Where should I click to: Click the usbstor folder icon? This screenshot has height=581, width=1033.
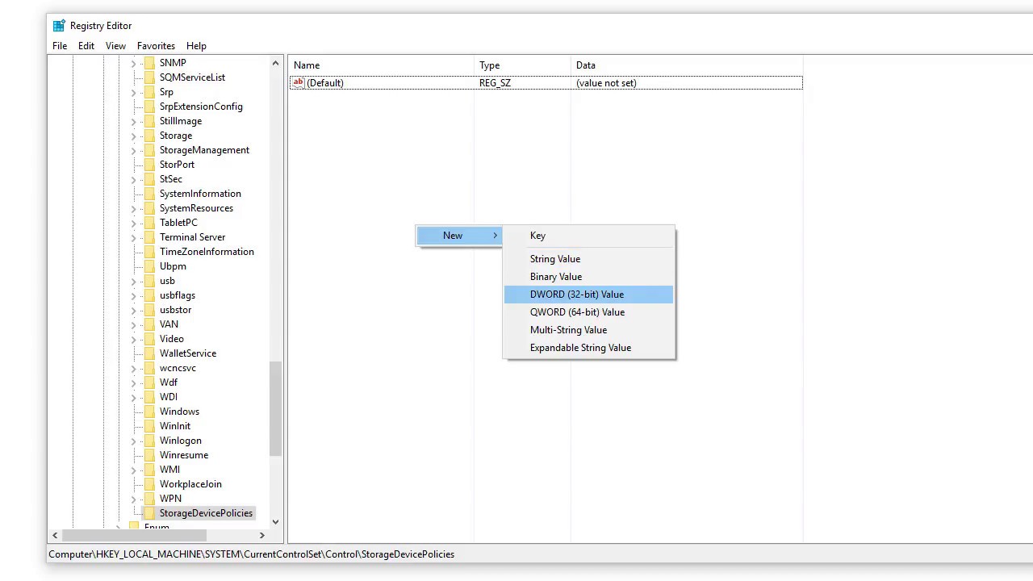[x=149, y=310]
